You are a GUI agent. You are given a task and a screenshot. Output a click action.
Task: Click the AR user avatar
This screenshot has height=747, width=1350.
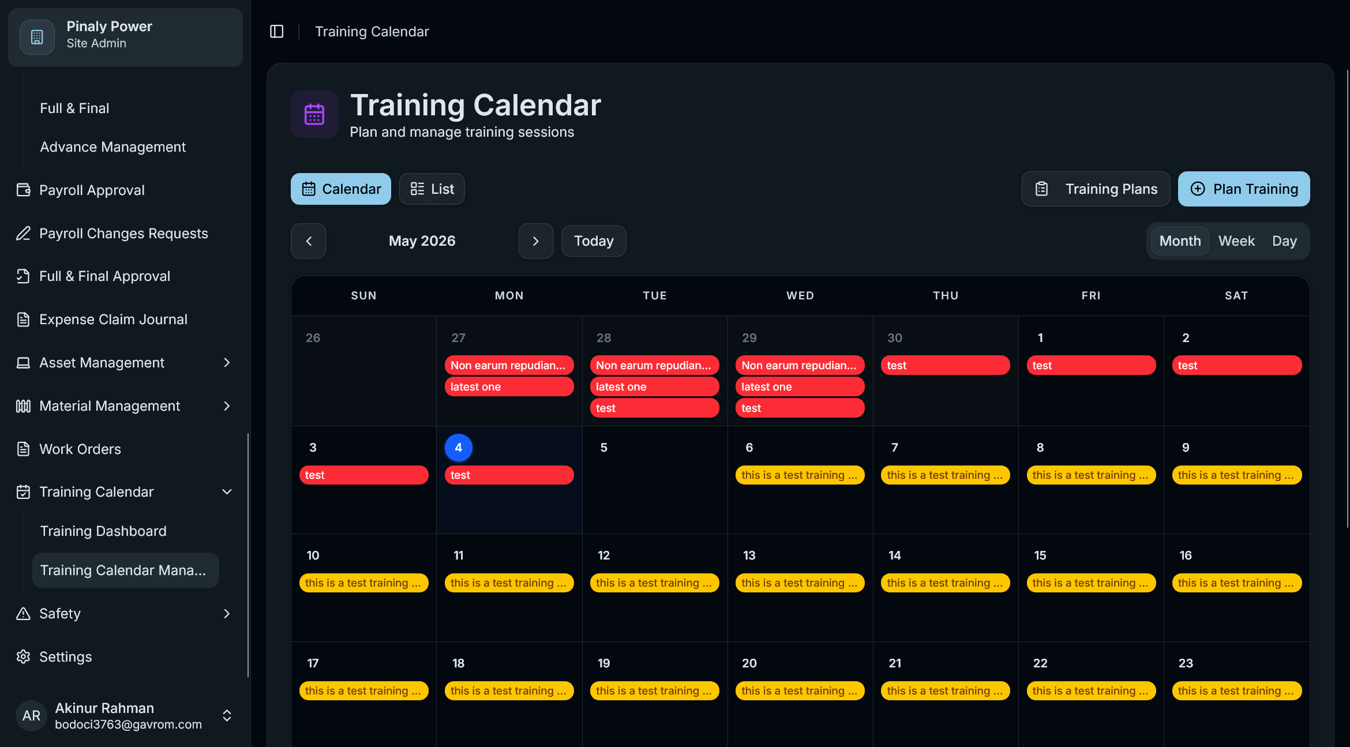tap(31, 715)
